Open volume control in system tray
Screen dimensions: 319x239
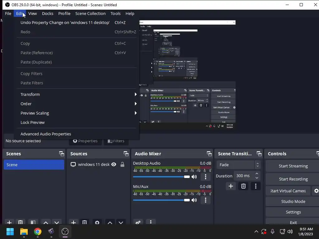pyautogui.click(x=290, y=232)
